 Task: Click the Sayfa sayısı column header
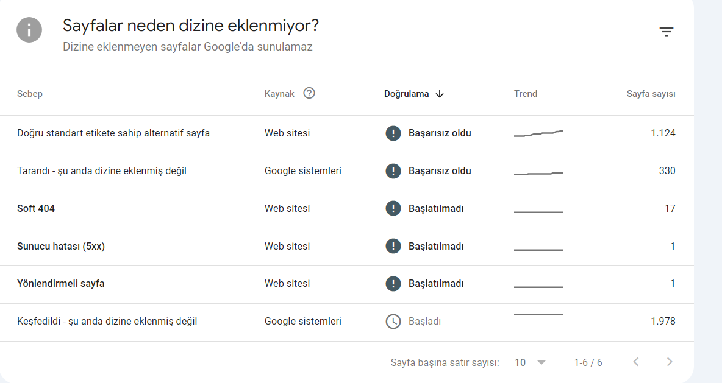(x=651, y=94)
